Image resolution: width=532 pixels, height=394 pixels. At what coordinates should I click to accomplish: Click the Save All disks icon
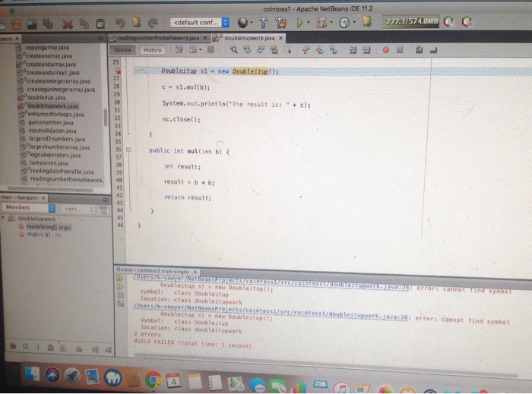48,24
